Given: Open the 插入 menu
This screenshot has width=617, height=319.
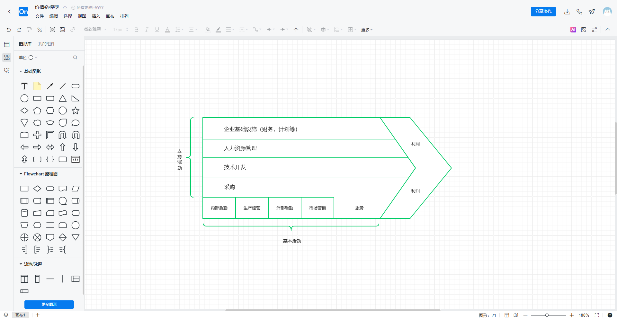Looking at the screenshot, I should tap(96, 16).
